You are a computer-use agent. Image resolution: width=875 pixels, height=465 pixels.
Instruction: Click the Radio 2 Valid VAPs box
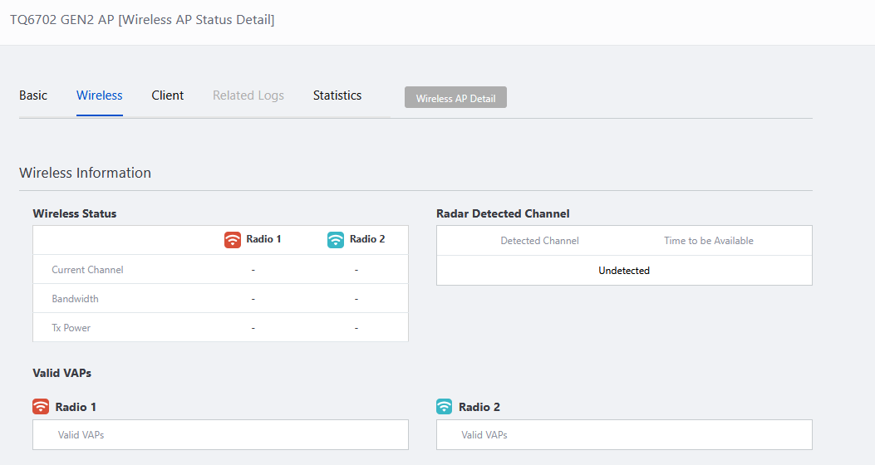point(624,434)
